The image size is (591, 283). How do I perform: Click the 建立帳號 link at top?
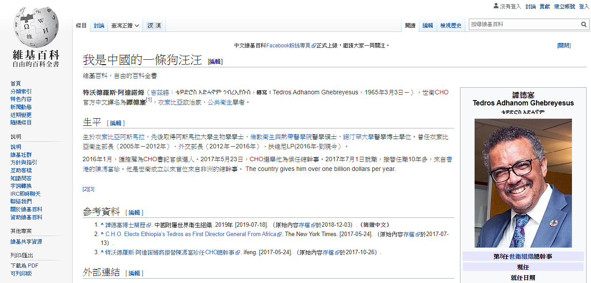click(564, 6)
